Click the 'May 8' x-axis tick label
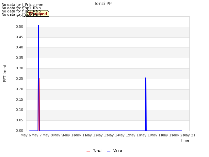The width and height of the screenshot is (209, 157). [48, 135]
